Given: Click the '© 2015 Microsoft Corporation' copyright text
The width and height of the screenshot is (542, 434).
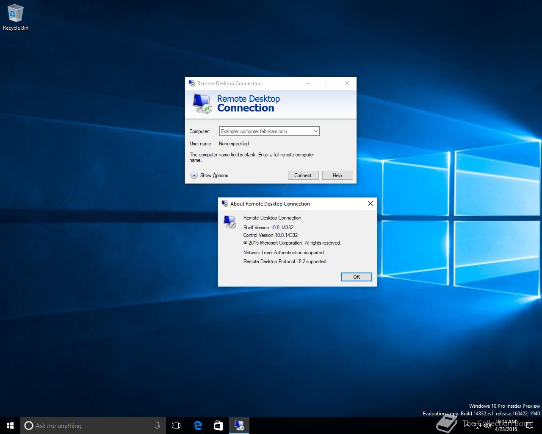Looking at the screenshot, I should coord(292,243).
